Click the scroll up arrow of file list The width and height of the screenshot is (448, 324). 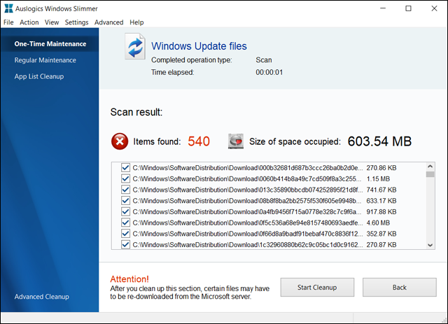pyautogui.click(x=430, y=167)
